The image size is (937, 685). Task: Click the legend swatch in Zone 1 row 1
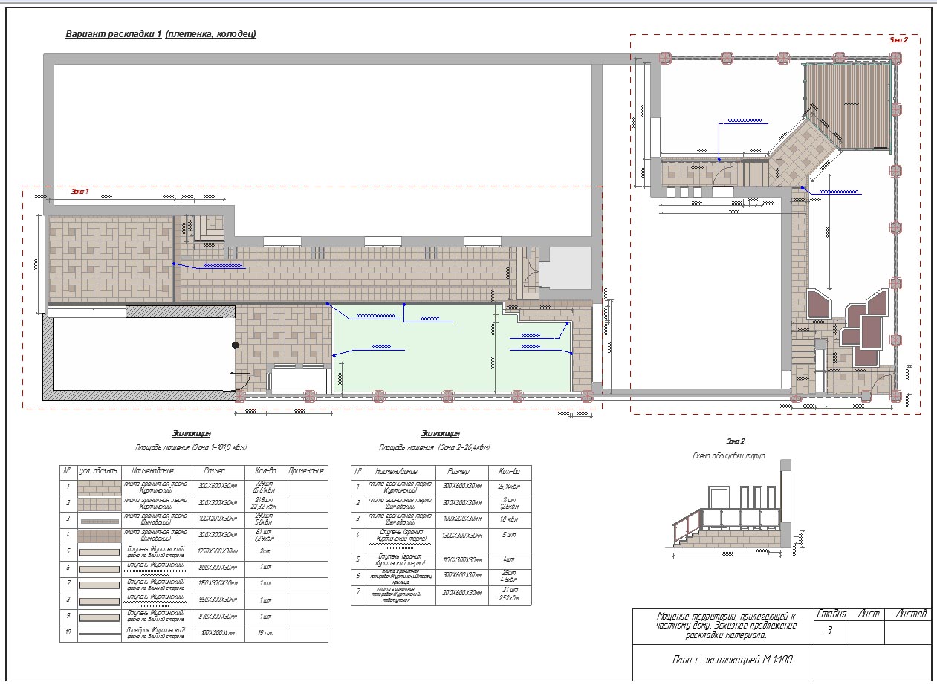[x=100, y=487]
